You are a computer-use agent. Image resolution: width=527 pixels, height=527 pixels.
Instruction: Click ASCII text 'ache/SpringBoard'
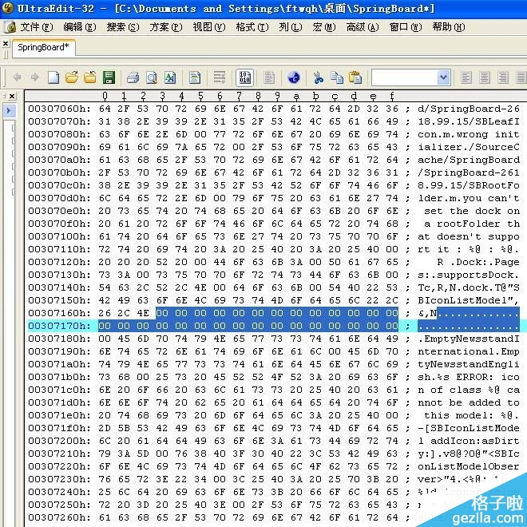click(469, 160)
